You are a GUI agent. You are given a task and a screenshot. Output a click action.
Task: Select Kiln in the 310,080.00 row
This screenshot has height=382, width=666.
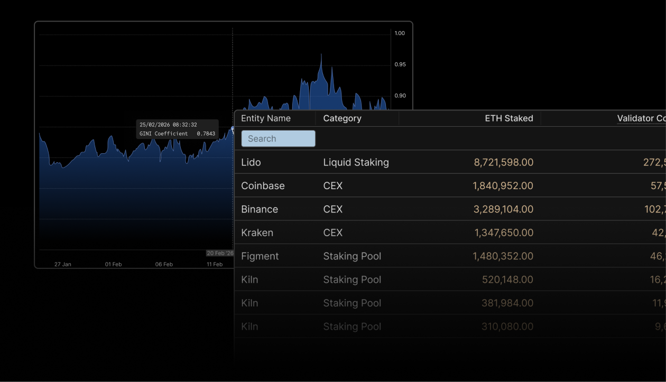click(x=249, y=327)
